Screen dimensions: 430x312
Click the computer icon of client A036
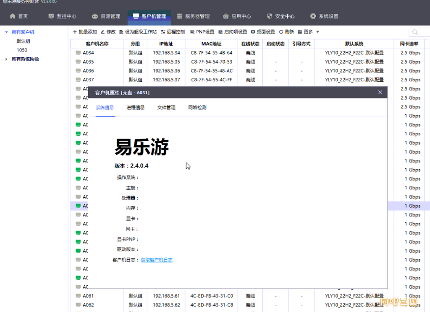tap(78, 70)
